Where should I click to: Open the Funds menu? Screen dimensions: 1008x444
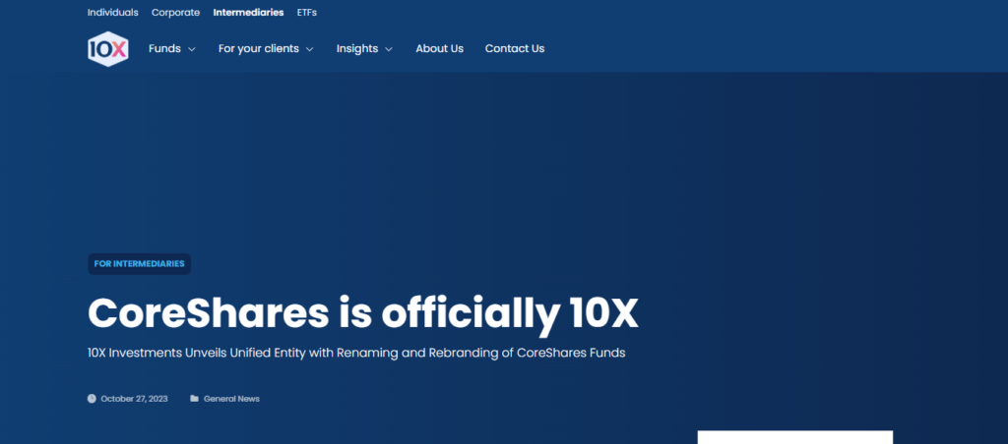(x=164, y=49)
